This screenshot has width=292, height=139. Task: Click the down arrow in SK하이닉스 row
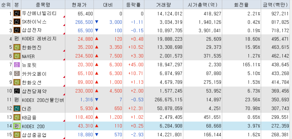tap(96, 22)
